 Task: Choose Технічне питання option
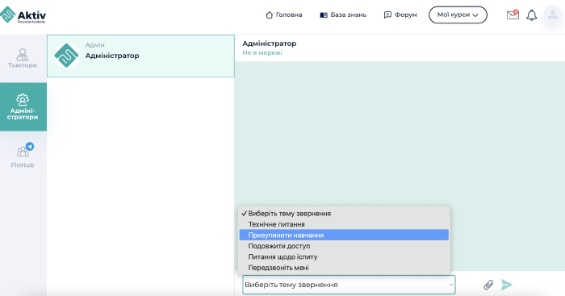point(344,224)
